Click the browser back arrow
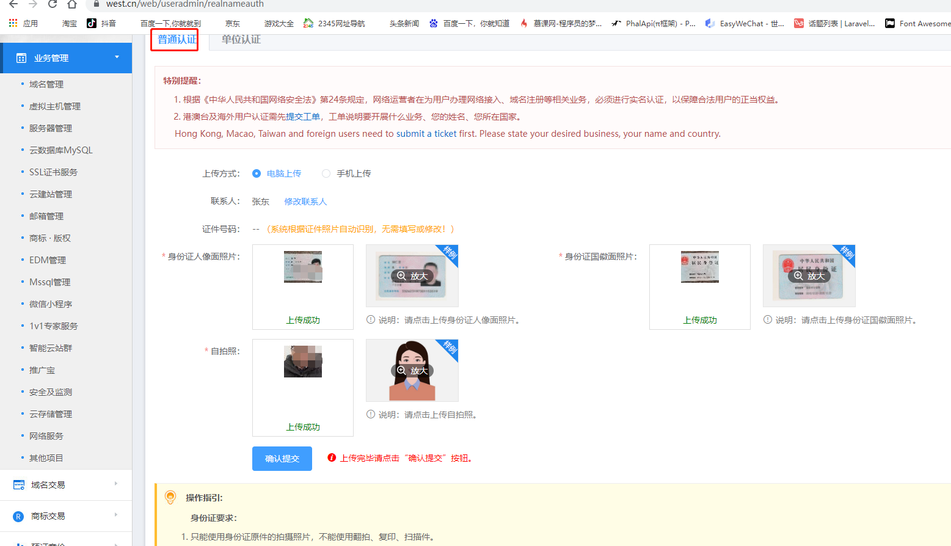Image resolution: width=951 pixels, height=546 pixels. point(13,4)
